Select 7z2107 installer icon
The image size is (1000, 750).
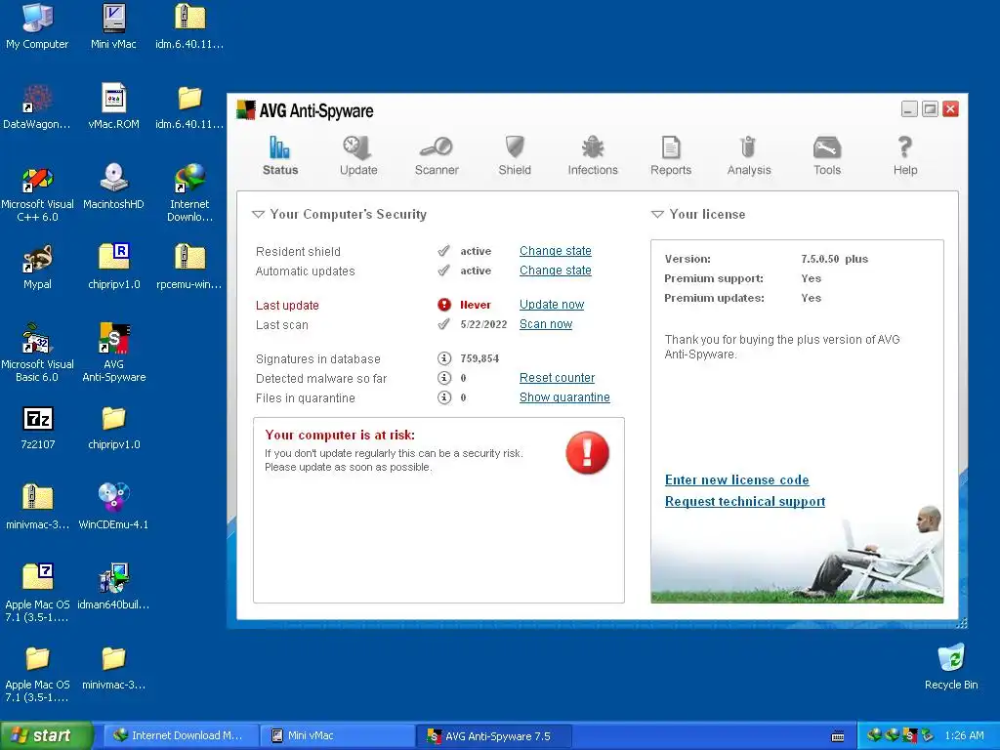click(x=38, y=427)
